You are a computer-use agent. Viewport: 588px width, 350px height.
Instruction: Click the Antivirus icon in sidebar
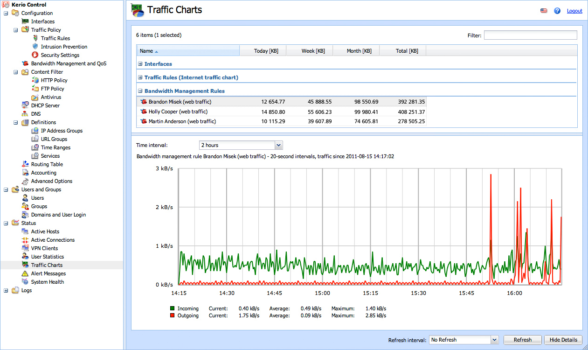click(x=35, y=97)
